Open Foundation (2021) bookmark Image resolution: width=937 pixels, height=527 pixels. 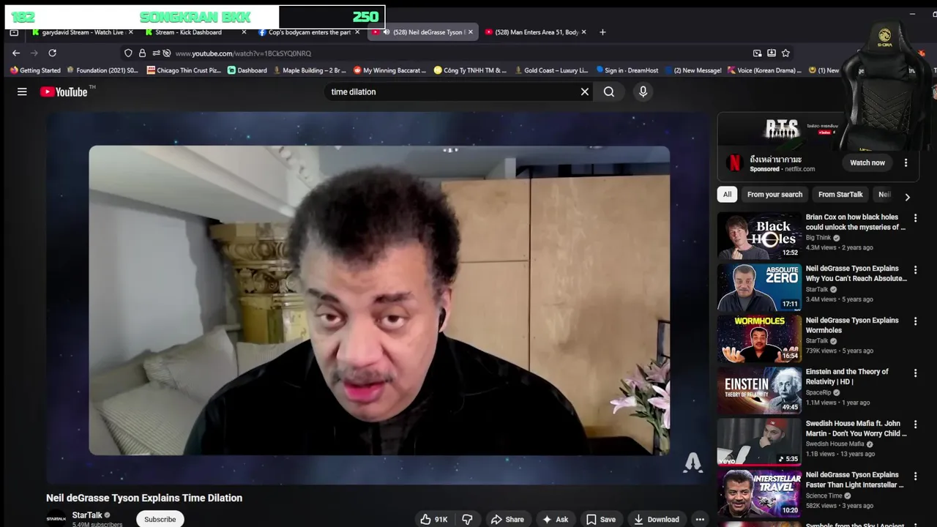point(102,70)
